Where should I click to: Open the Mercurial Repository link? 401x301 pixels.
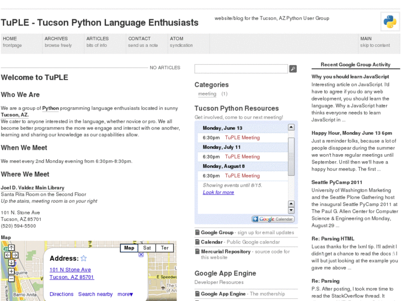(226, 251)
